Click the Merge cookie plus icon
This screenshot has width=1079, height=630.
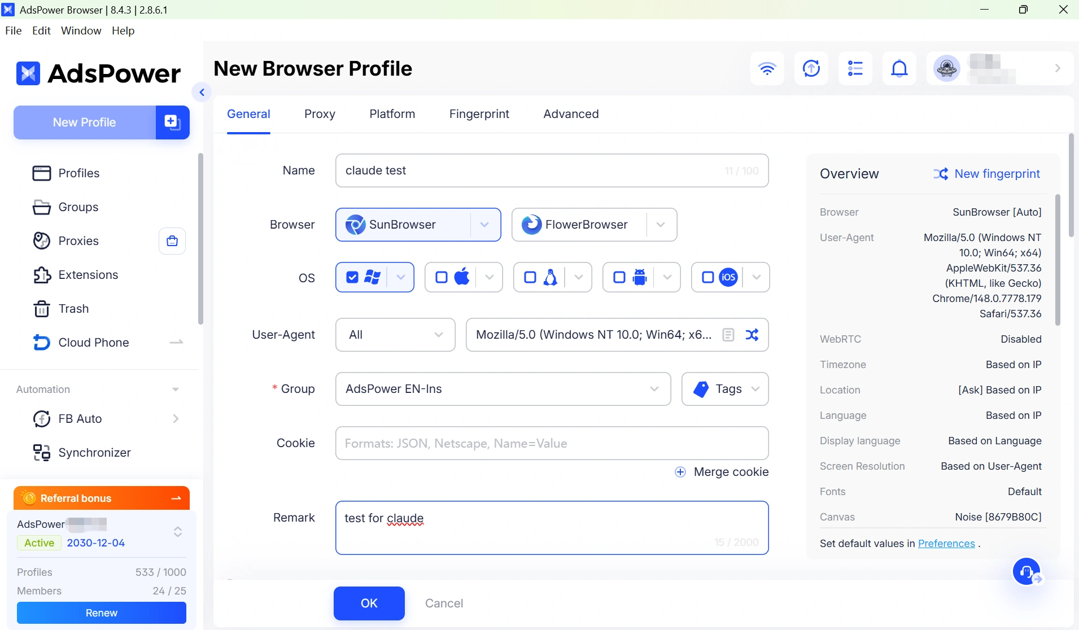coord(680,472)
